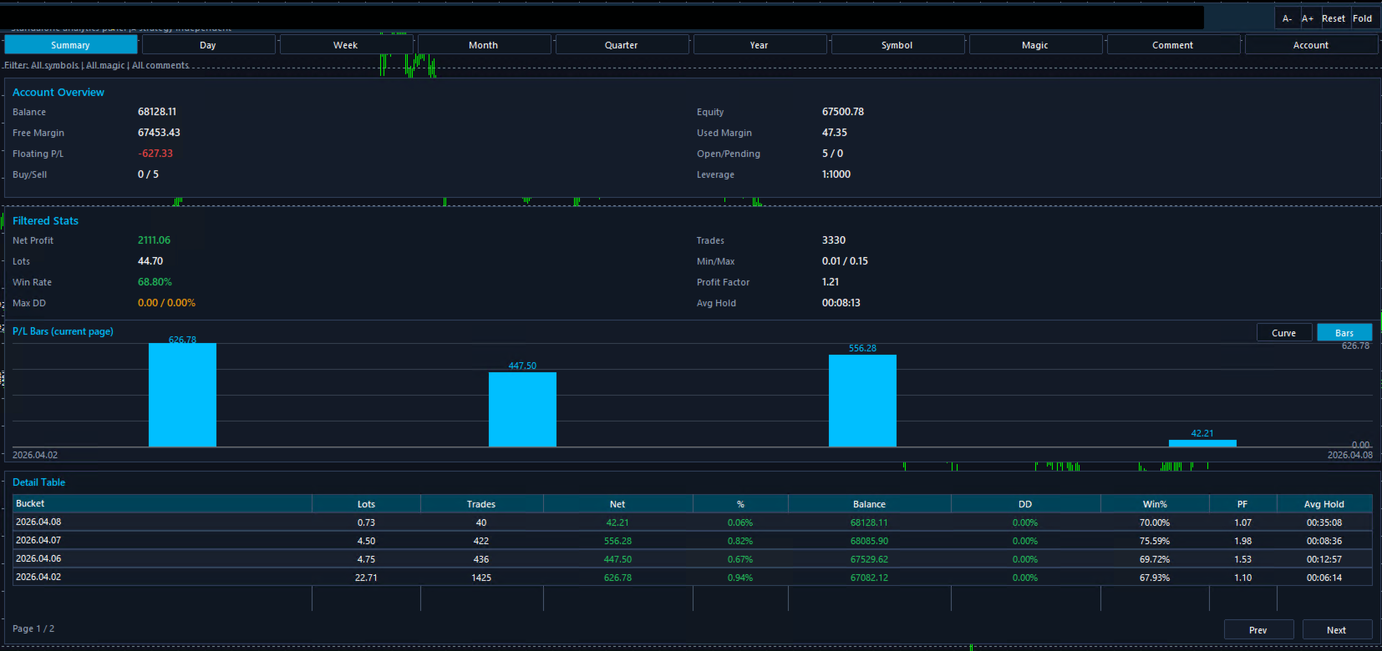Click the 1425 trades cell

coord(481,578)
